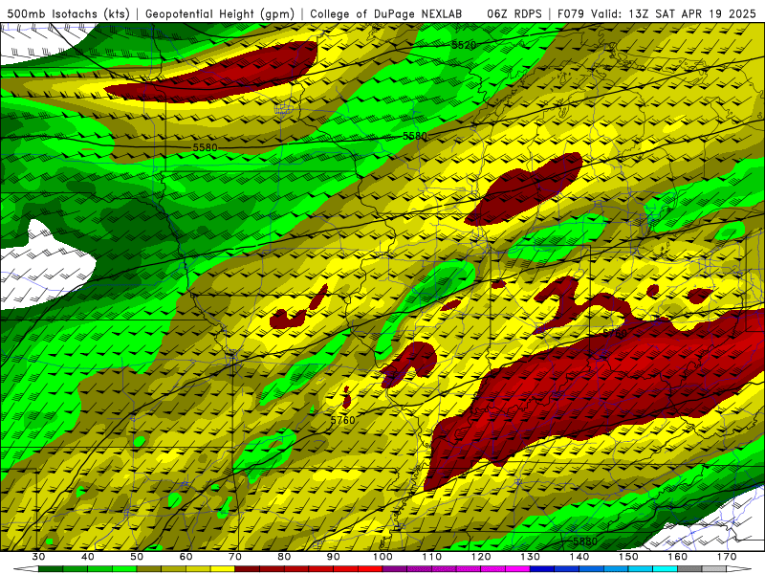Click the 5880 height contour label
Screen dimensions: 765x574
(585, 541)
